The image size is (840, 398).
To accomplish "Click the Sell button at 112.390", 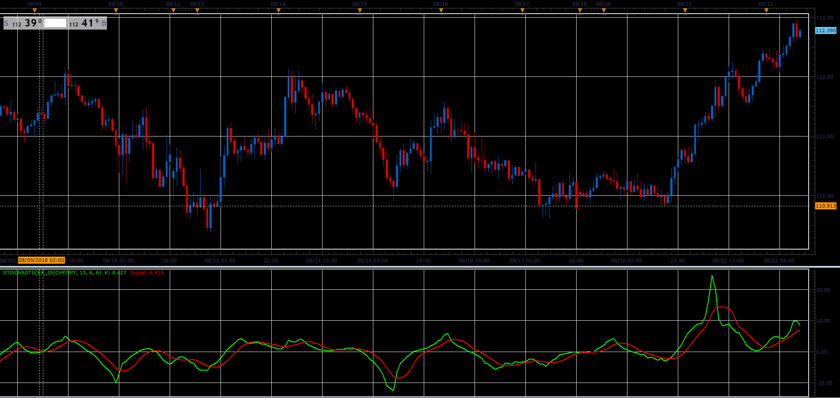I will (23, 23).
